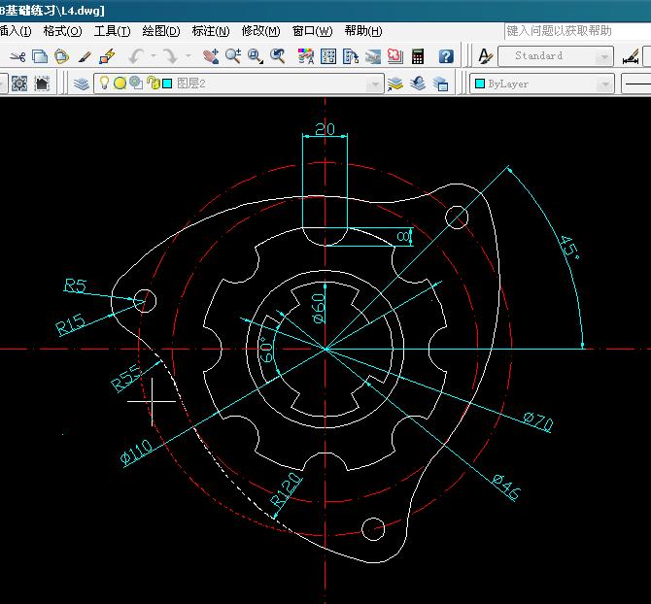
Task: Click the Copy icon in toolbar
Action: point(40,56)
